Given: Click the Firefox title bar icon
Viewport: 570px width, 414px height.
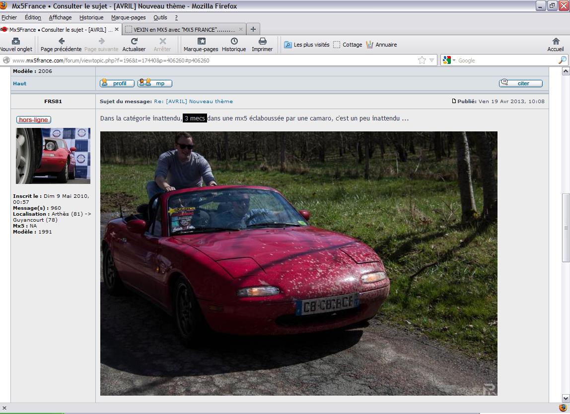Looking at the screenshot, I should (3, 5).
